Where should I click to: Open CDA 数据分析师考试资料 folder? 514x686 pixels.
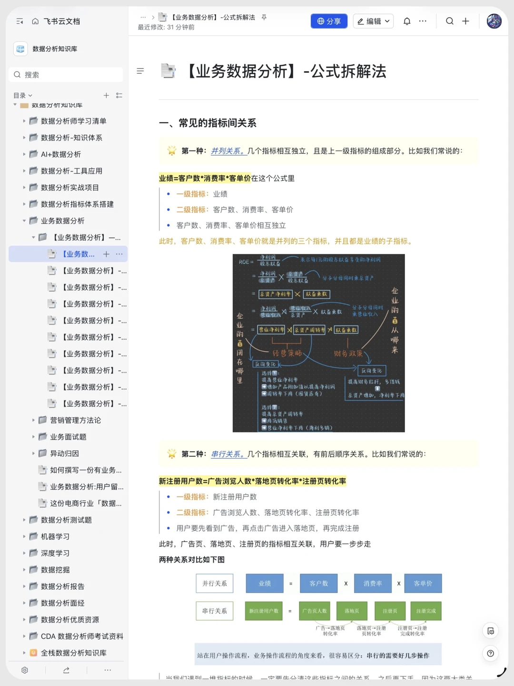point(82,636)
